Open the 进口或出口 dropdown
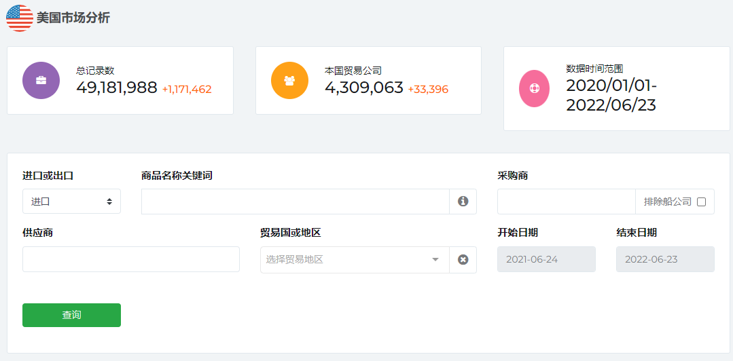This screenshot has width=733, height=361. click(x=71, y=202)
